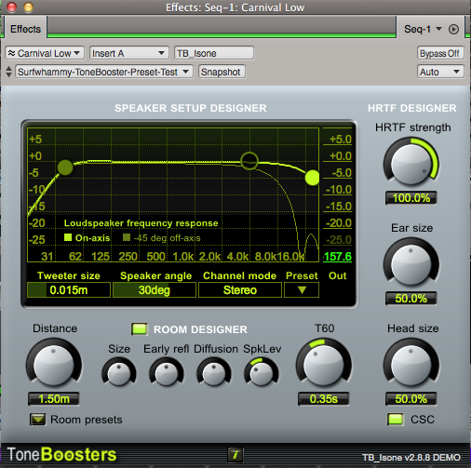Screen dimensions: 471x468
Task: Open the Room presets menu
Action: point(38,420)
